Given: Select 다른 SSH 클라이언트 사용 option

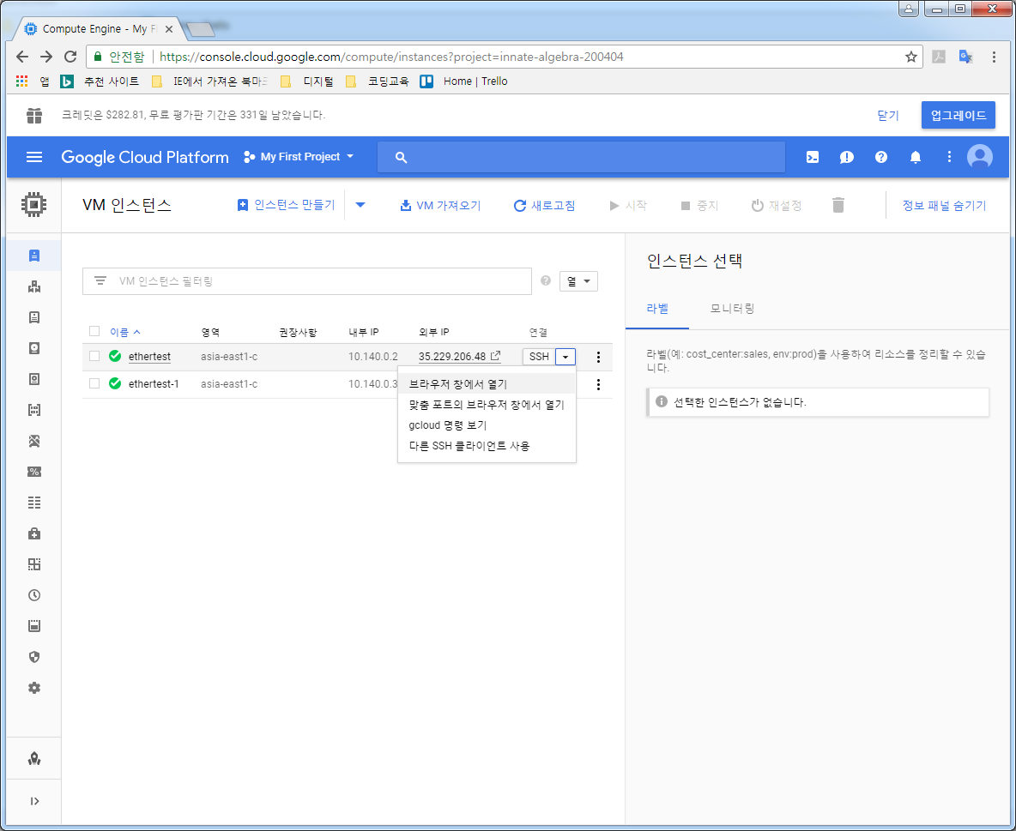Looking at the screenshot, I should coord(487,446).
